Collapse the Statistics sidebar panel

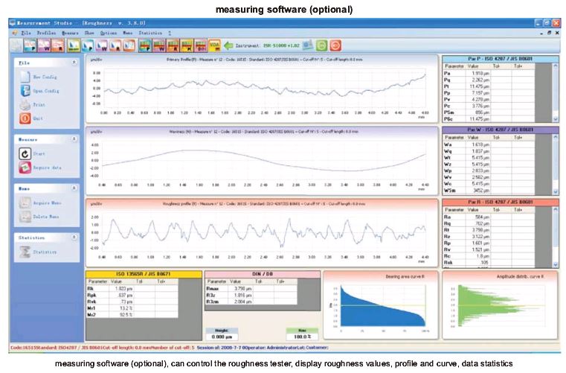[x=74, y=237]
